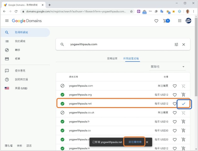Click the browser address bar
This screenshot has height=151, width=198.
click(76, 11)
